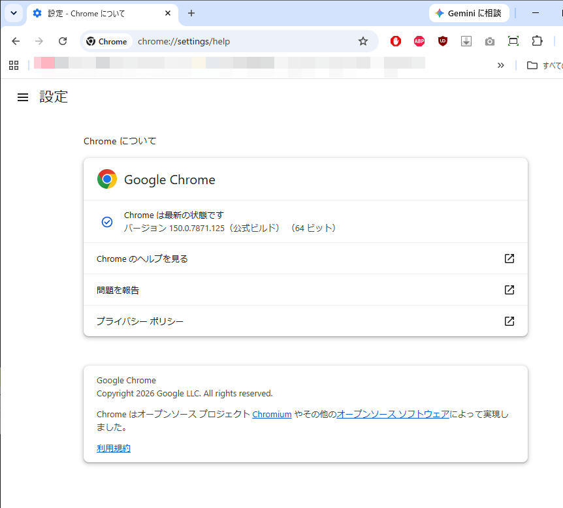Image resolution: width=563 pixels, height=508 pixels.
Task: Open 問題を報告 row
Action: [x=306, y=290]
